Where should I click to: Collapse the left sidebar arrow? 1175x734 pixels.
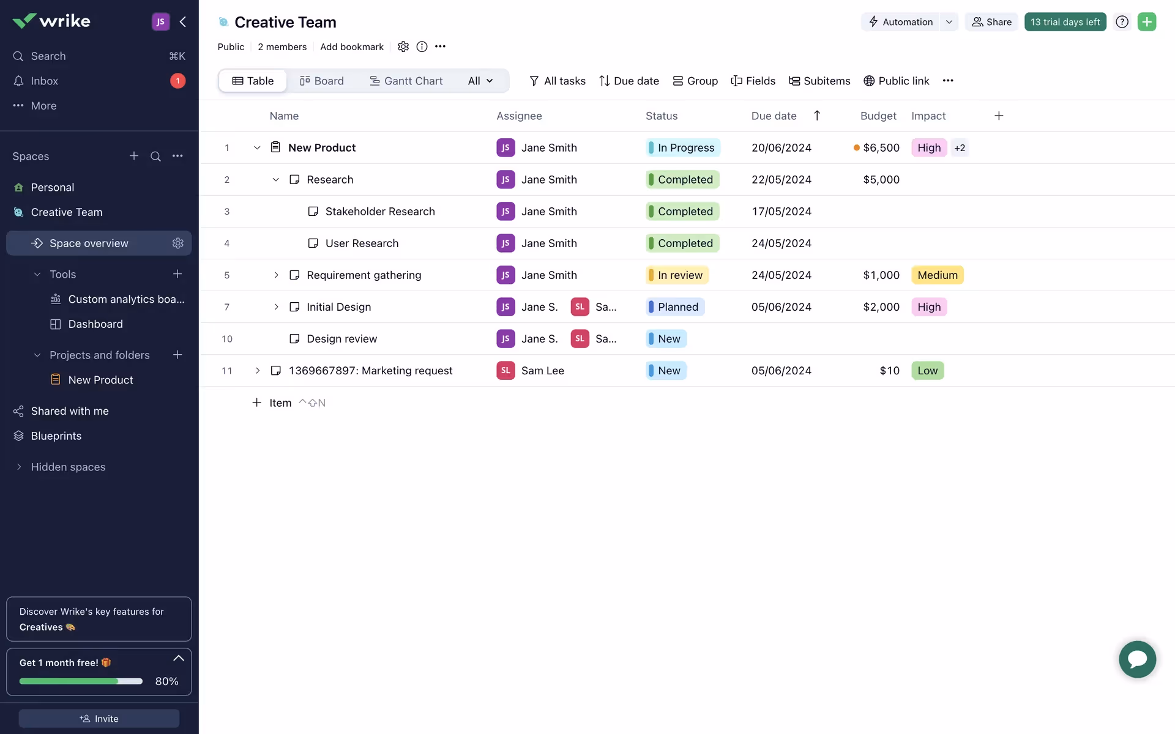(183, 22)
